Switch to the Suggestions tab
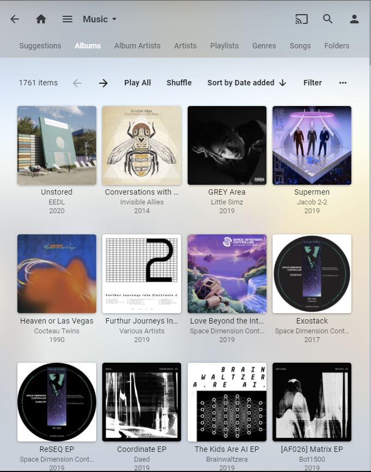371x472 pixels. (40, 46)
